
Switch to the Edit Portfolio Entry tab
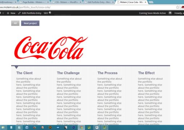click(x=99, y=2)
